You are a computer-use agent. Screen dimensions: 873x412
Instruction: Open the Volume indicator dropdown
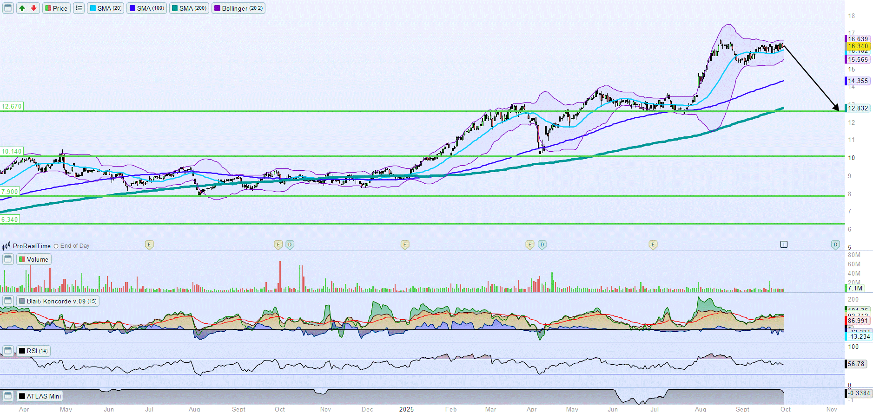[x=34, y=259]
